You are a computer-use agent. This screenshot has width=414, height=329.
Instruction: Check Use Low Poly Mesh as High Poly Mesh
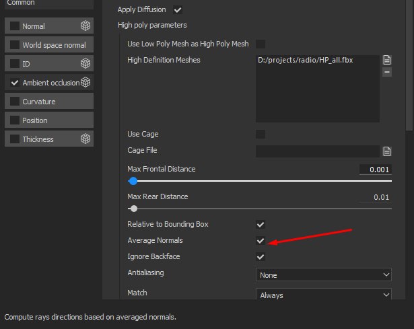(261, 44)
